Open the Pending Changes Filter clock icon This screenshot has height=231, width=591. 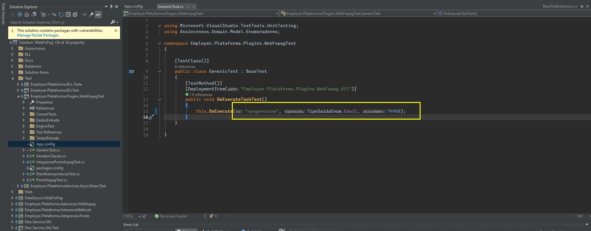[43, 14]
